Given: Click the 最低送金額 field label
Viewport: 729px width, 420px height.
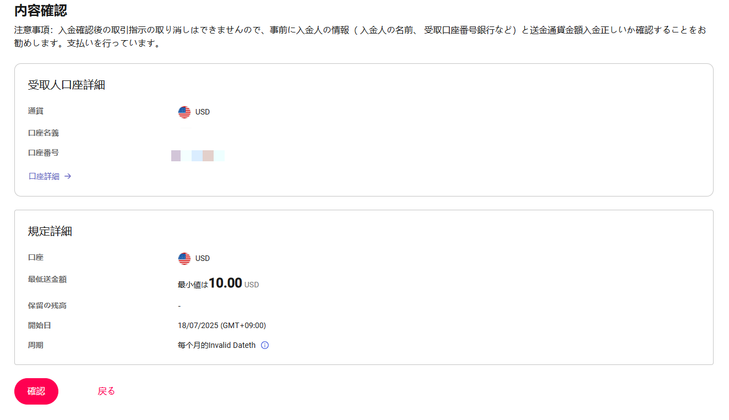Looking at the screenshot, I should 47,280.
